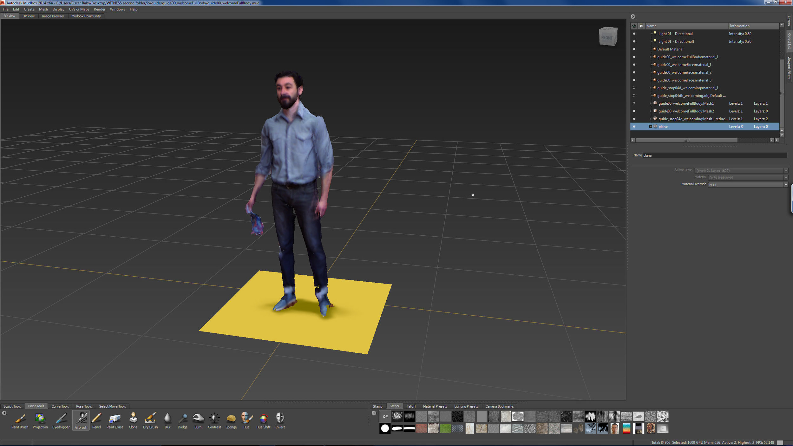The width and height of the screenshot is (793, 446).
Task: Select the Pencil tool
Action: tap(96, 421)
